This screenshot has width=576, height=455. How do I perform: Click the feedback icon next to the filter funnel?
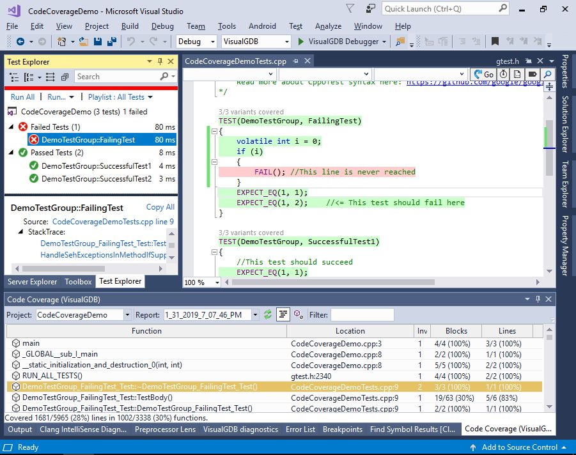[x=371, y=8]
